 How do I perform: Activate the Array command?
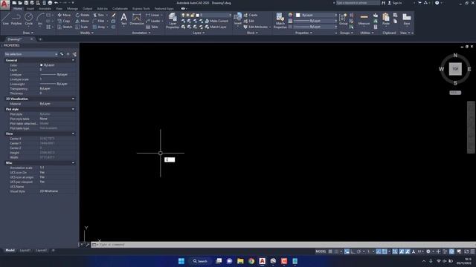[99, 27]
